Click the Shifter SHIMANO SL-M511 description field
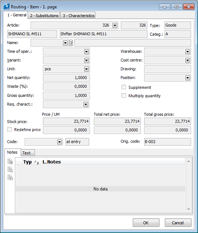Viewport: 198px width, 233px height. (103, 34)
